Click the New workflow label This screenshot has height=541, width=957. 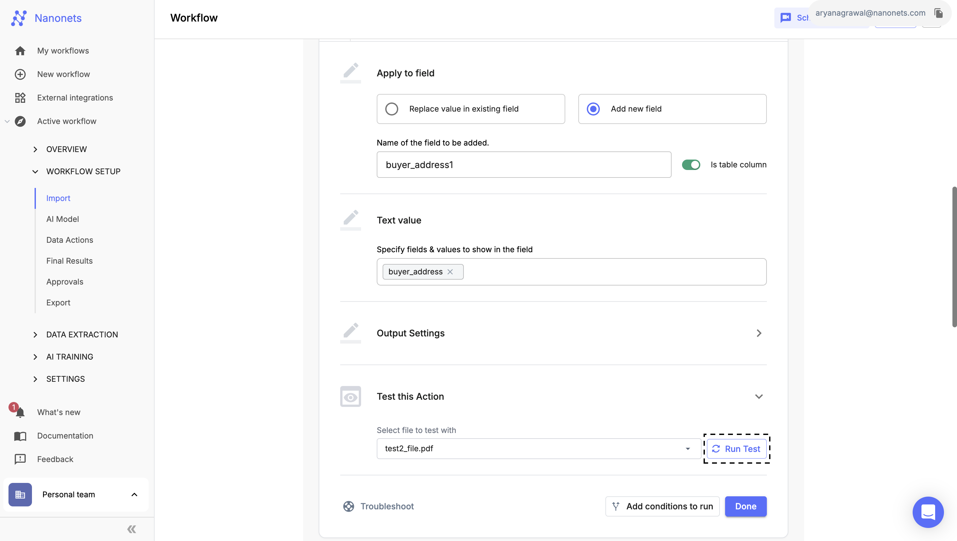(64, 74)
